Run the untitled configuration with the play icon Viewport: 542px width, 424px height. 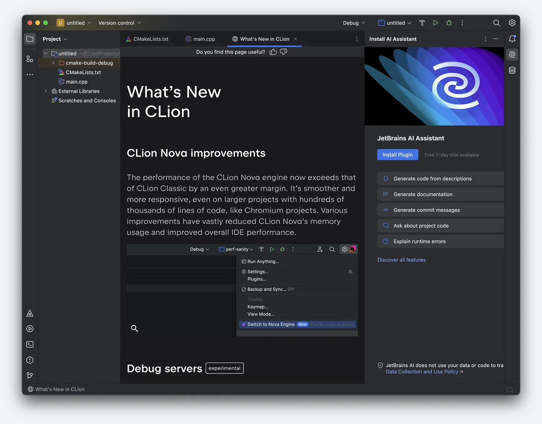(436, 23)
